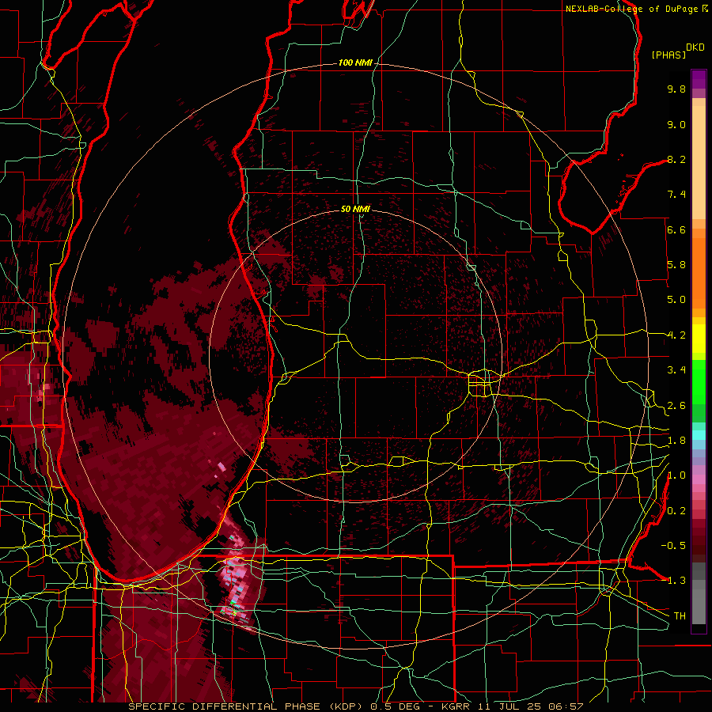Select the purple top segment of color bar
The width and height of the screenshot is (712, 712).
(699, 79)
